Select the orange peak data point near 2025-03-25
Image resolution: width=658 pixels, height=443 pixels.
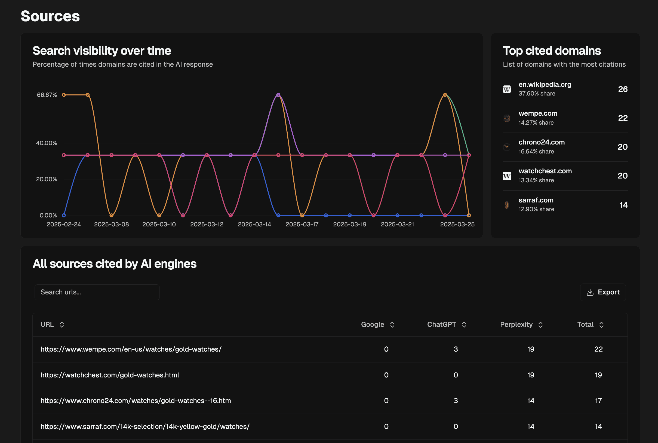click(445, 95)
